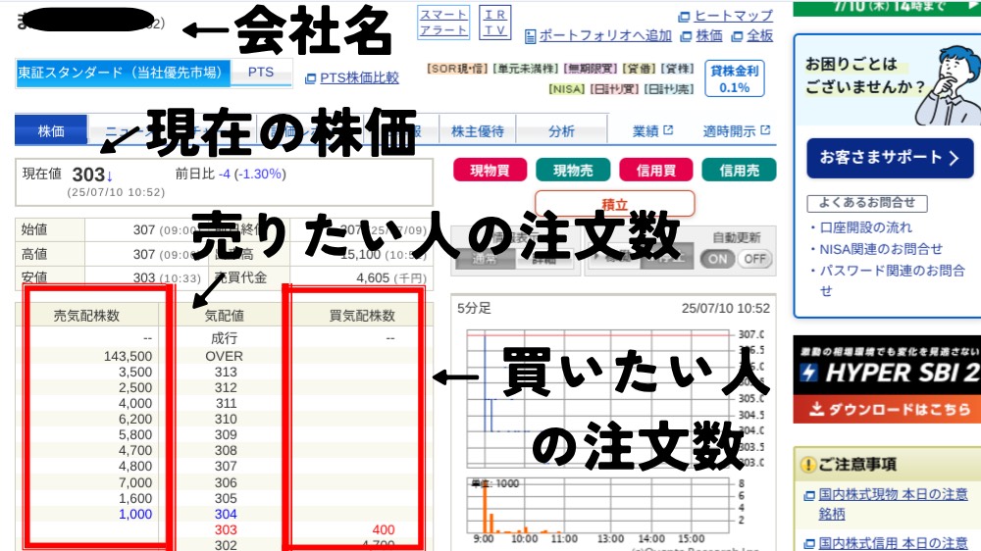Open the 全板 link
The width and height of the screenshot is (981, 551).
click(759, 35)
